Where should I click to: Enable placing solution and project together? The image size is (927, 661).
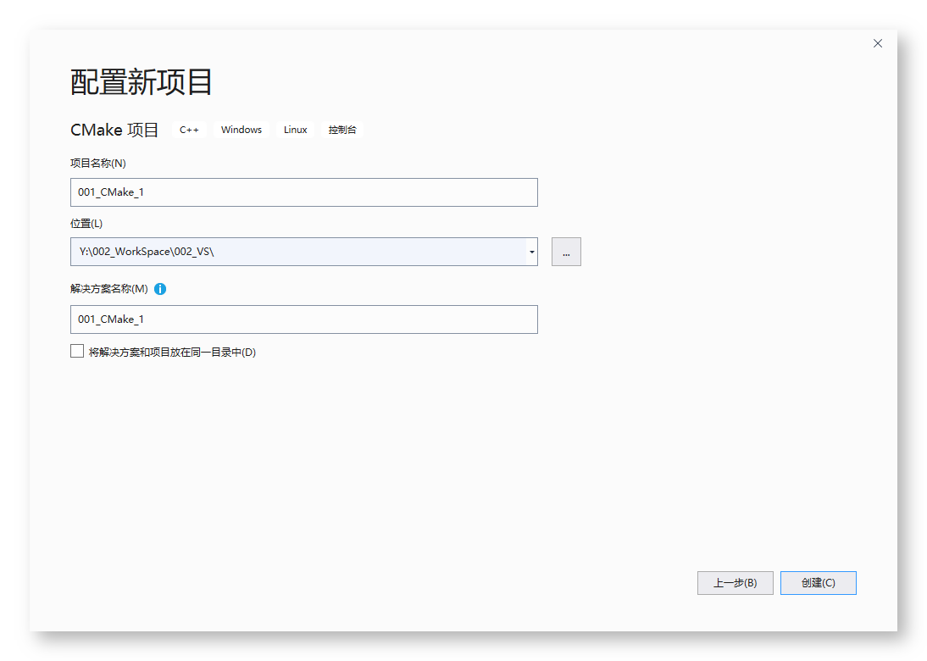pos(76,350)
